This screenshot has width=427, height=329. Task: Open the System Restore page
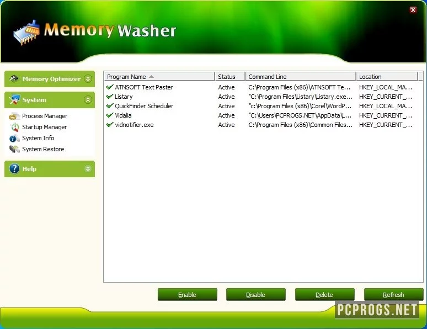click(x=43, y=149)
